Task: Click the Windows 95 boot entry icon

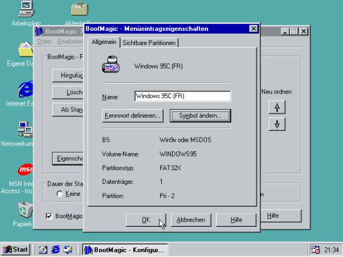Action: pos(111,65)
